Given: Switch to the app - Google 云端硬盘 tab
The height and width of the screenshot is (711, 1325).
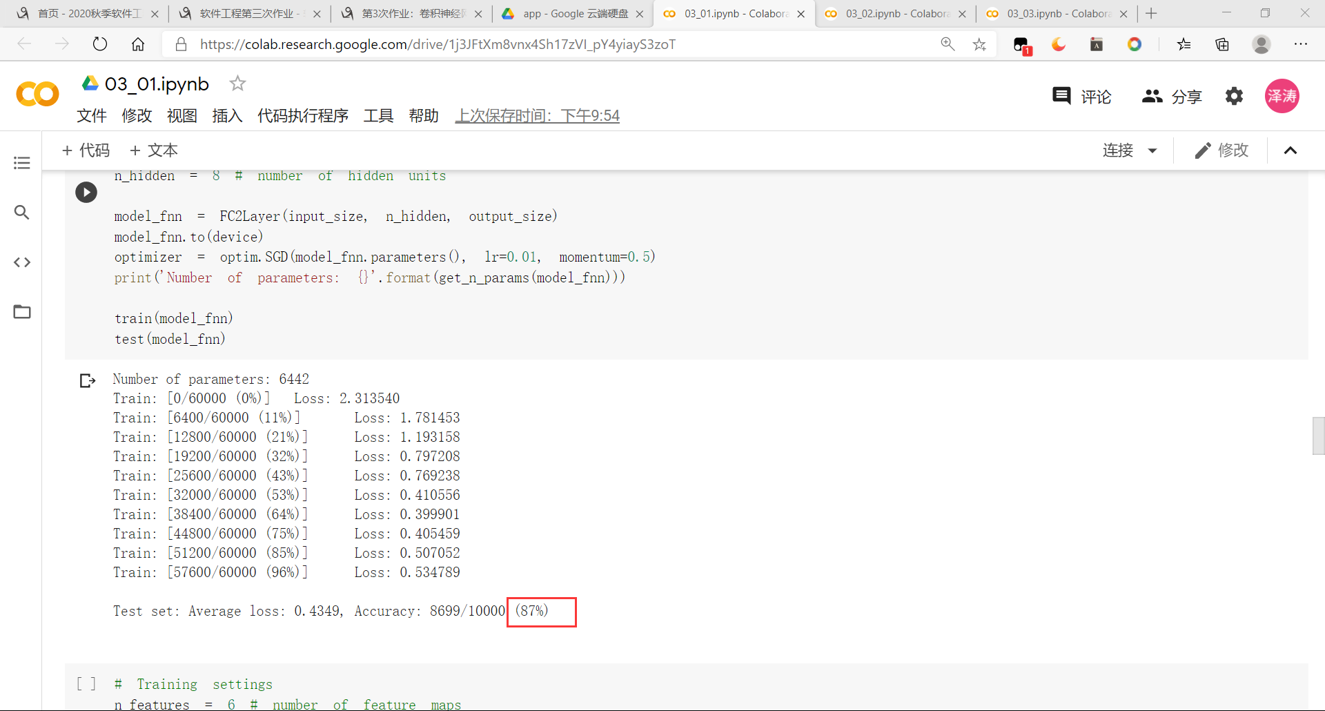Looking at the screenshot, I should 573,14.
